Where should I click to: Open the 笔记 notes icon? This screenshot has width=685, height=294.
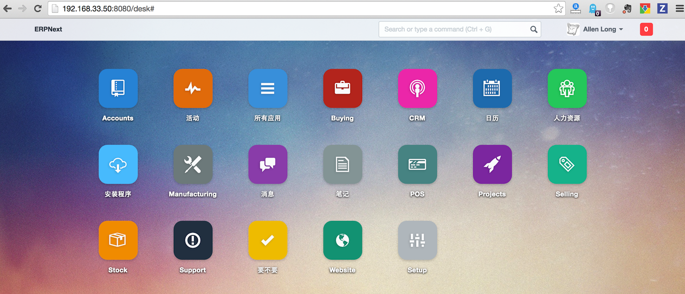pos(342,164)
